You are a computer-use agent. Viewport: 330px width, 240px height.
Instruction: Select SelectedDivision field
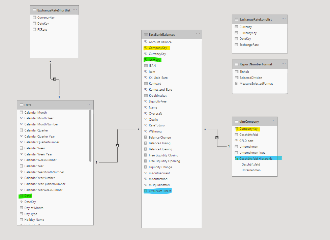point(251,78)
